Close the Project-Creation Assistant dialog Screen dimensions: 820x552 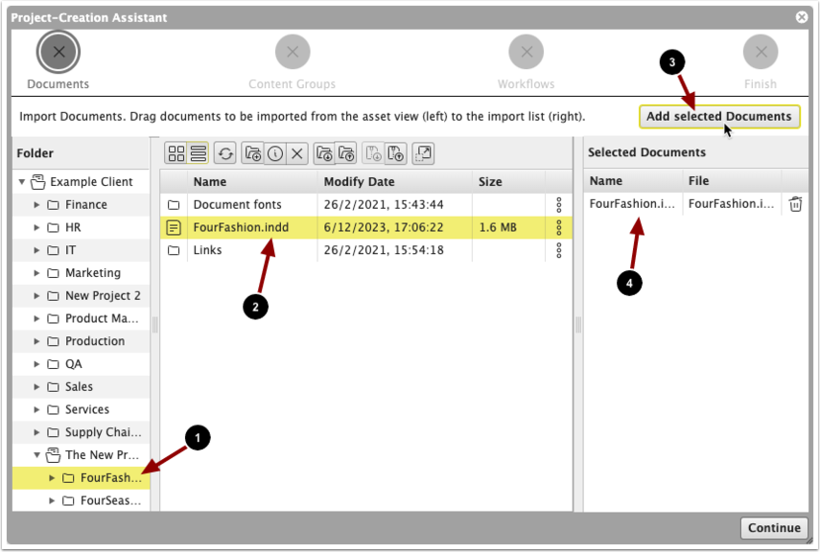801,17
